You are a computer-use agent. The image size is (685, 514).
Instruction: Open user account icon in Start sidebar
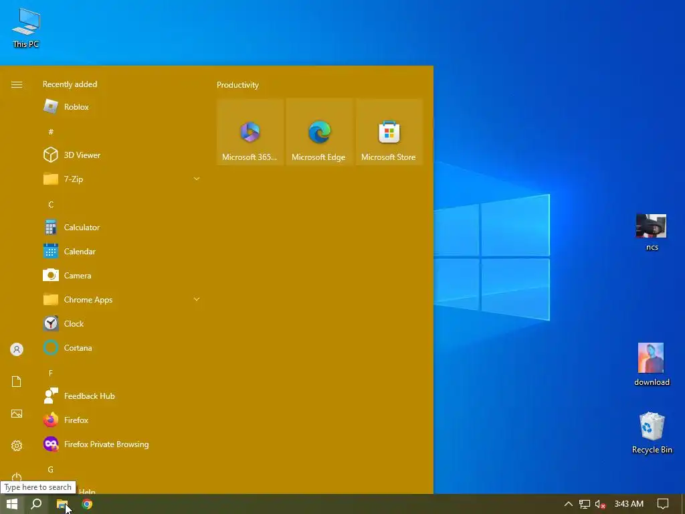tap(17, 349)
